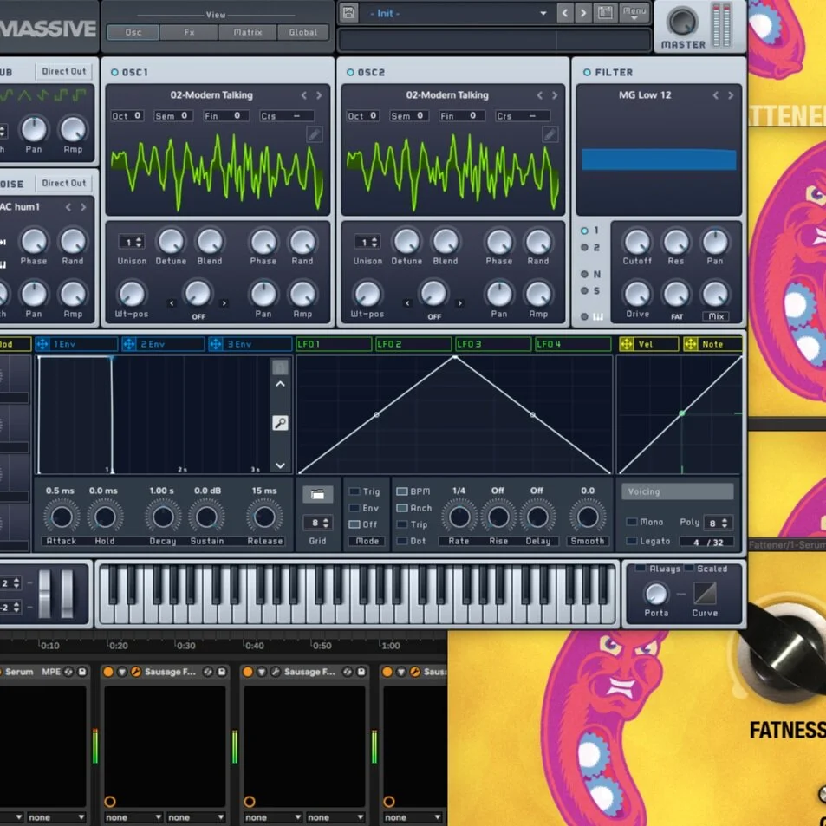Go to the previous preset arrow

tap(565, 13)
